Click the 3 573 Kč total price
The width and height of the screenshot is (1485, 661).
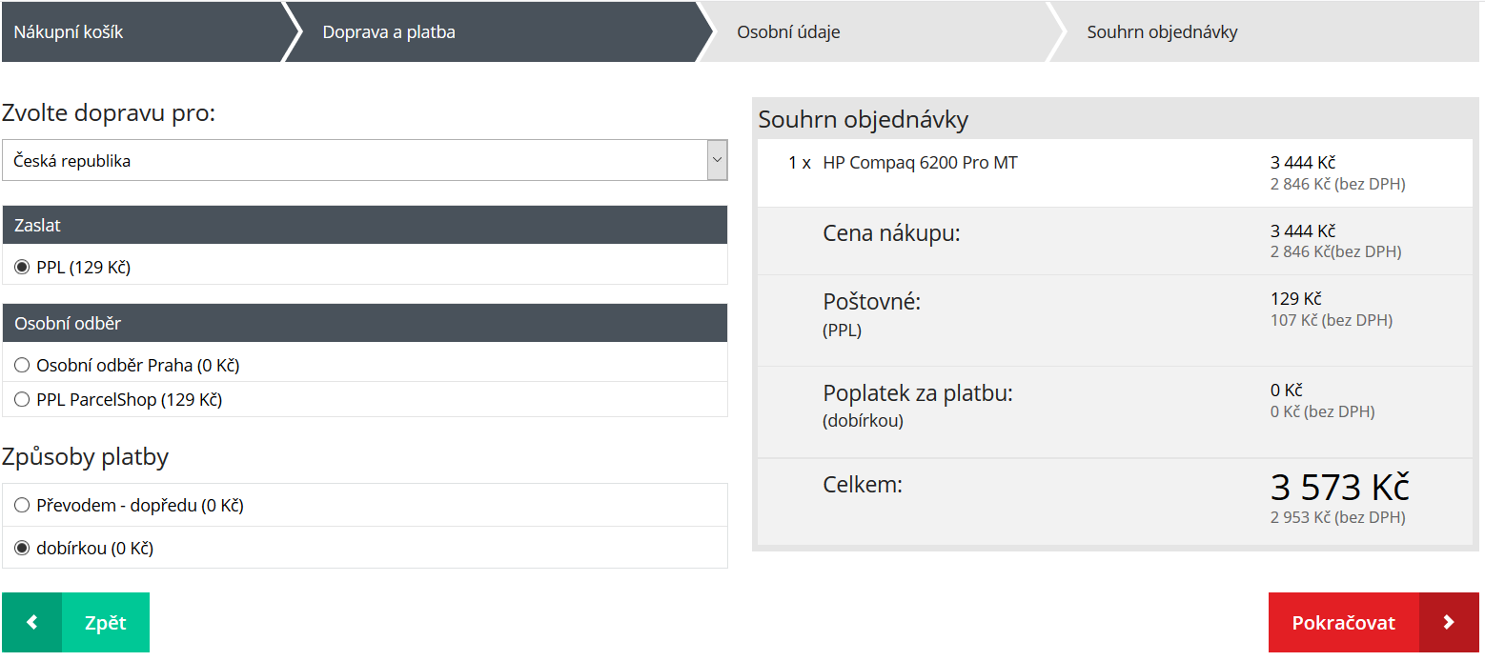pos(1339,488)
